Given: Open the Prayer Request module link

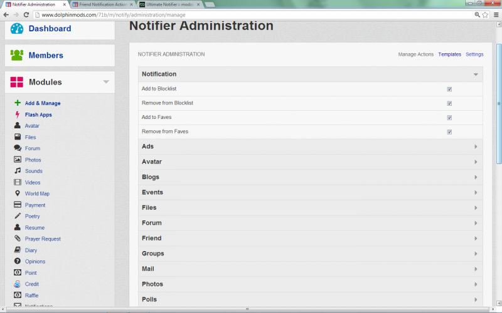Looking at the screenshot, I should [43, 239].
